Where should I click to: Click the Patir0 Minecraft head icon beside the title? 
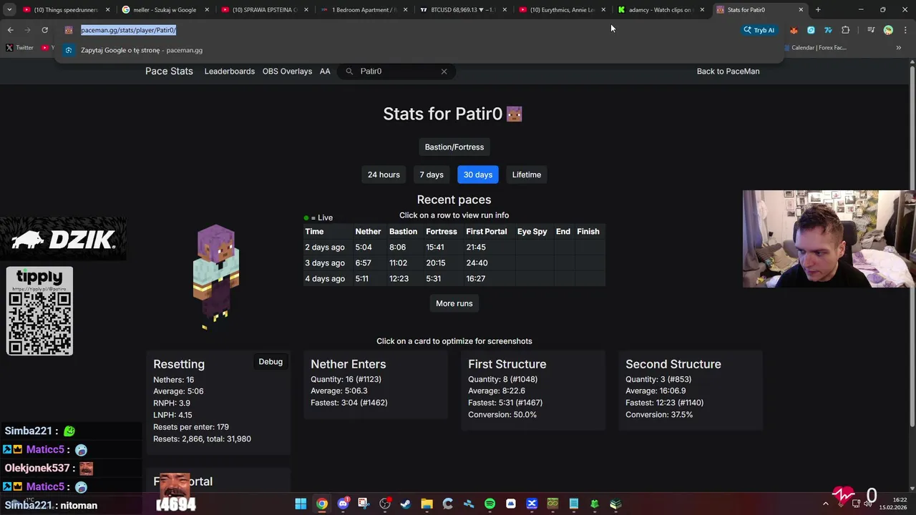tap(514, 114)
